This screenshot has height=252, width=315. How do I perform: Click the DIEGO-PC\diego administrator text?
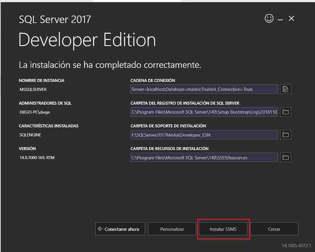pyautogui.click(x=35, y=112)
